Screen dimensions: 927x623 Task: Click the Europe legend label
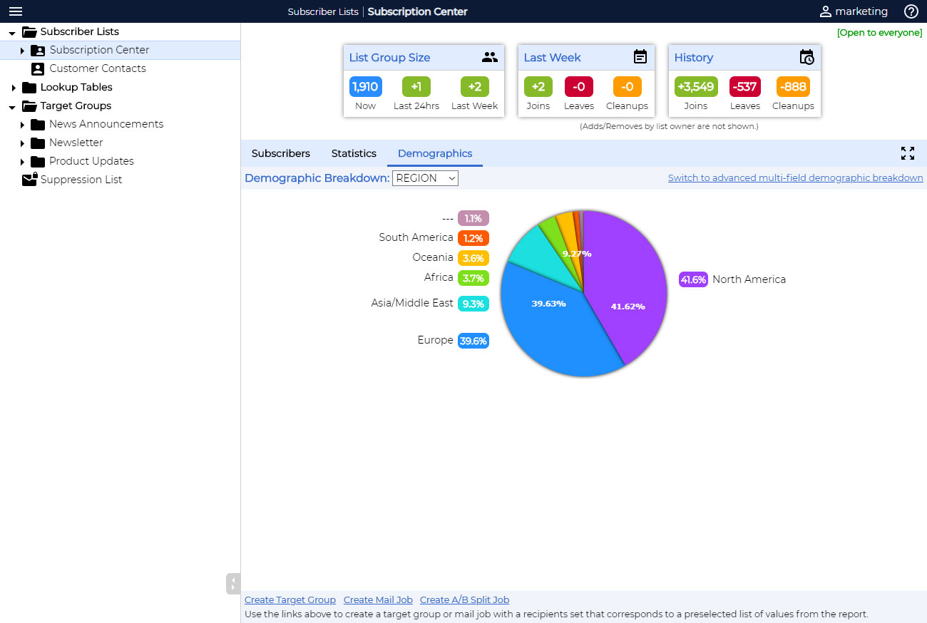point(436,340)
